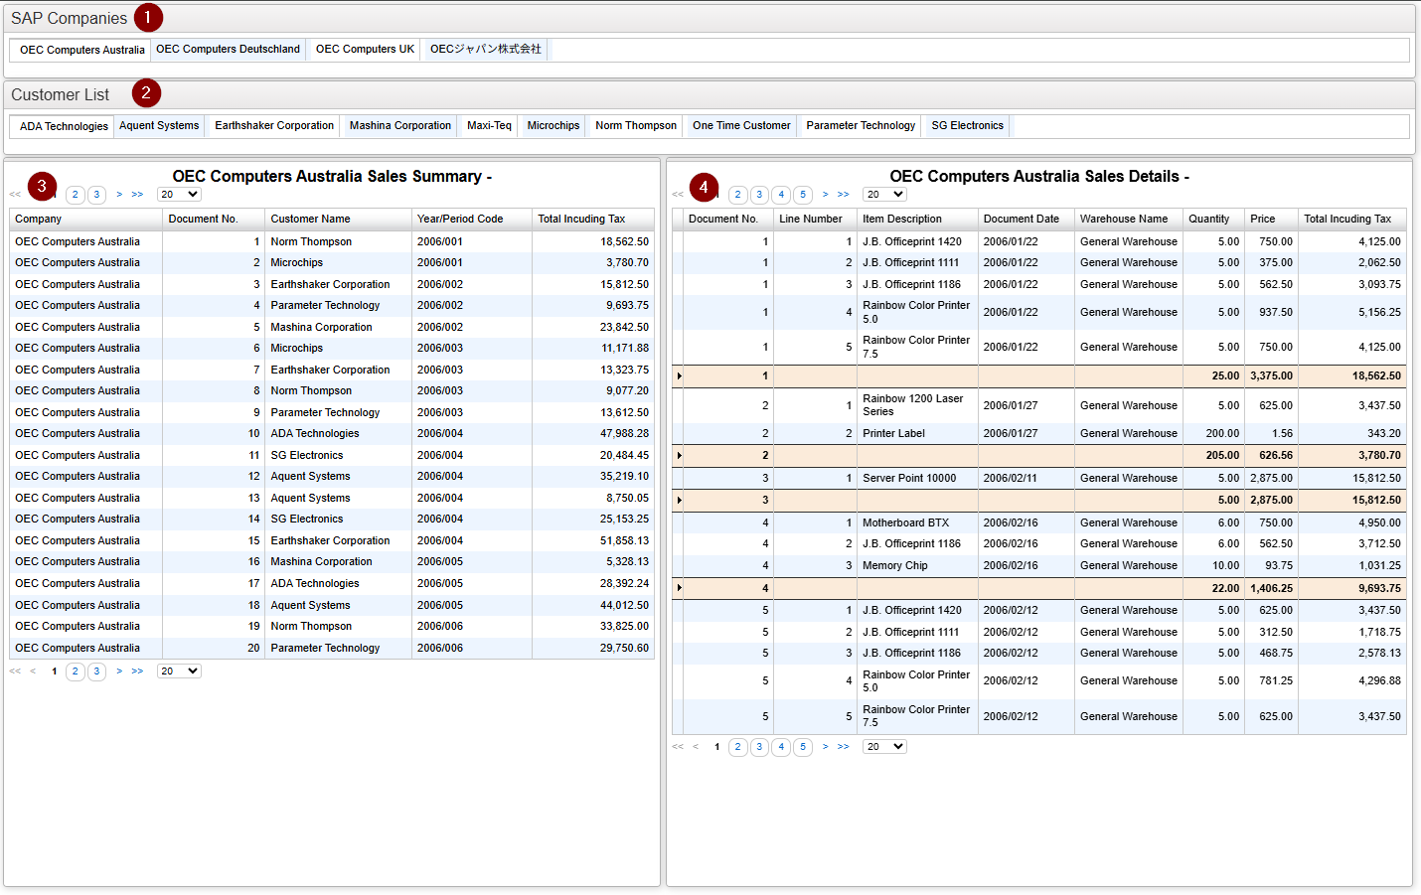Go to page 3 in Sales Summary bottom pager
The height and width of the screenshot is (895, 1421).
coord(96,671)
